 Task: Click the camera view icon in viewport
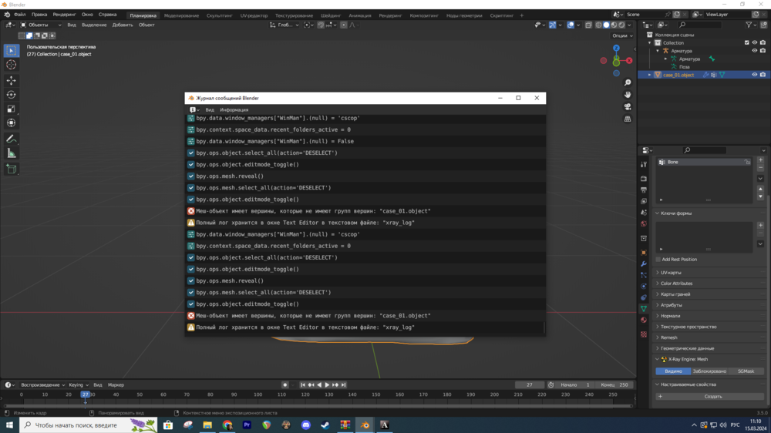point(628,107)
